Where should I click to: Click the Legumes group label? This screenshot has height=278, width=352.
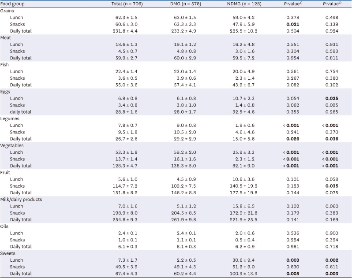point(10,119)
